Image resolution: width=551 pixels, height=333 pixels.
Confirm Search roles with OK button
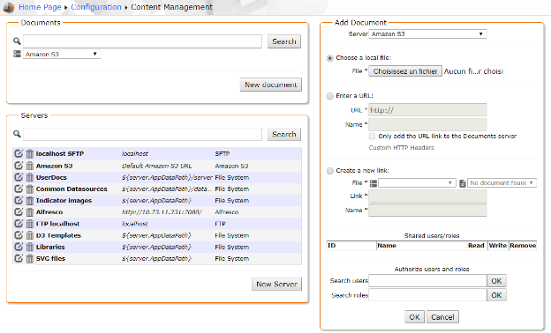pyautogui.click(x=496, y=295)
